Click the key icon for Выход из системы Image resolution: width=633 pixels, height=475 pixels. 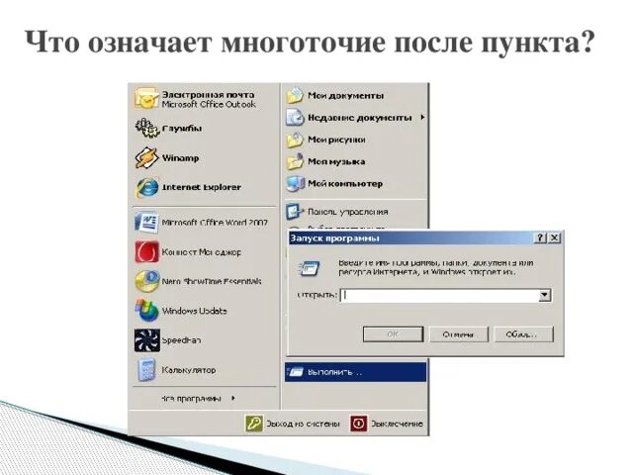point(254,424)
